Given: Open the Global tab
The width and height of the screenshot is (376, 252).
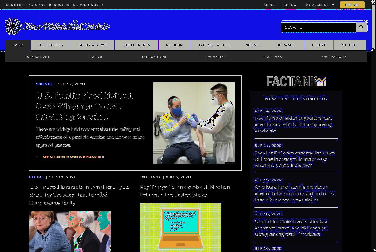Looking at the screenshot, I should 319,45.
